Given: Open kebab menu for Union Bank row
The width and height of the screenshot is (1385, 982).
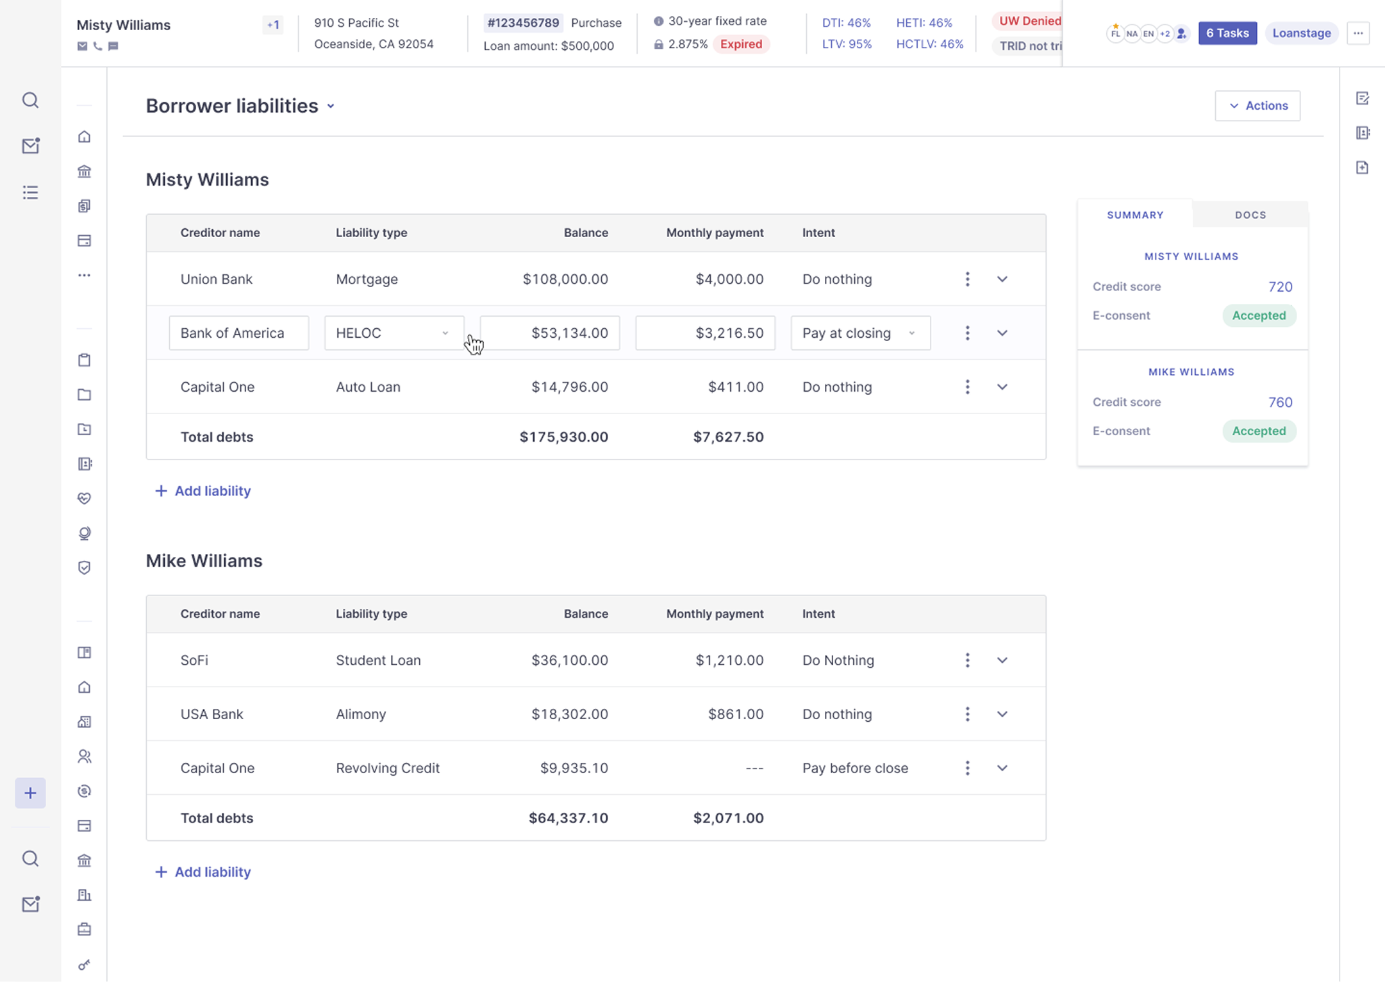Looking at the screenshot, I should (x=967, y=279).
